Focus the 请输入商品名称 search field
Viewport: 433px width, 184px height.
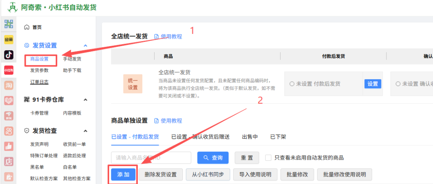coord(151,158)
